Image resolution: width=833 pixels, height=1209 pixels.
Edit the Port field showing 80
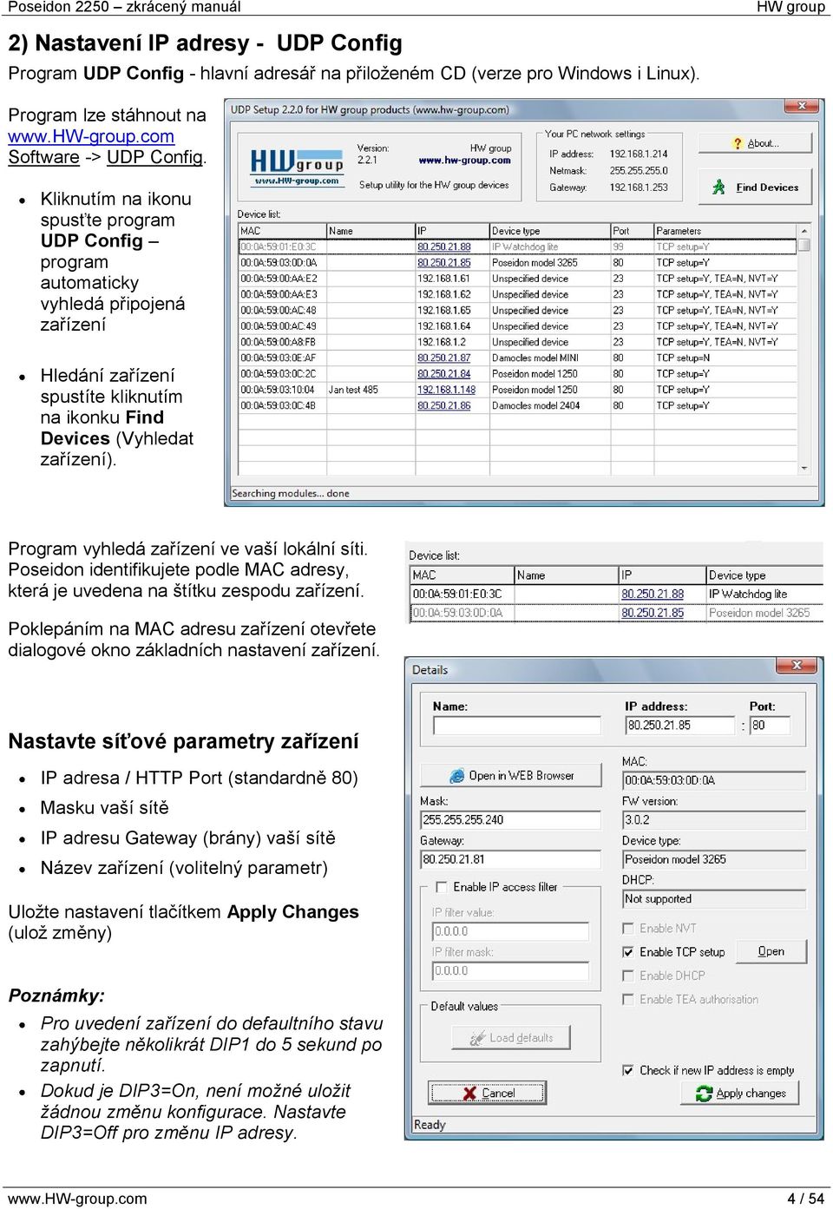(x=770, y=726)
